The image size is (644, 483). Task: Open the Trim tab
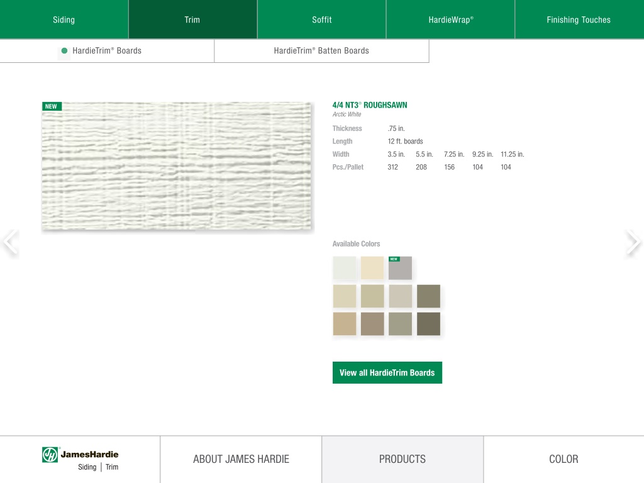192,19
